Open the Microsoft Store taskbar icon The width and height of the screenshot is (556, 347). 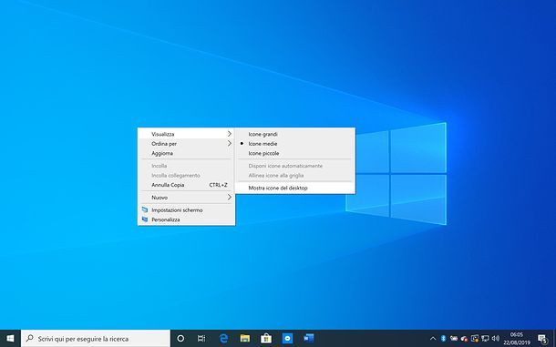coord(266,339)
